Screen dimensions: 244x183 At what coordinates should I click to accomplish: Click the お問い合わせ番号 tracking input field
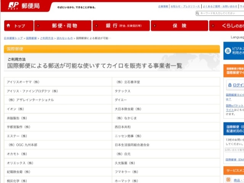point(234,150)
